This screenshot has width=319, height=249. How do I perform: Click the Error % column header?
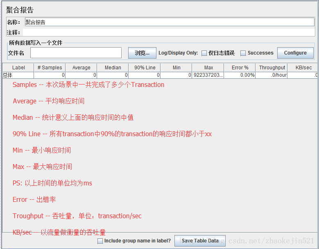pos(240,67)
